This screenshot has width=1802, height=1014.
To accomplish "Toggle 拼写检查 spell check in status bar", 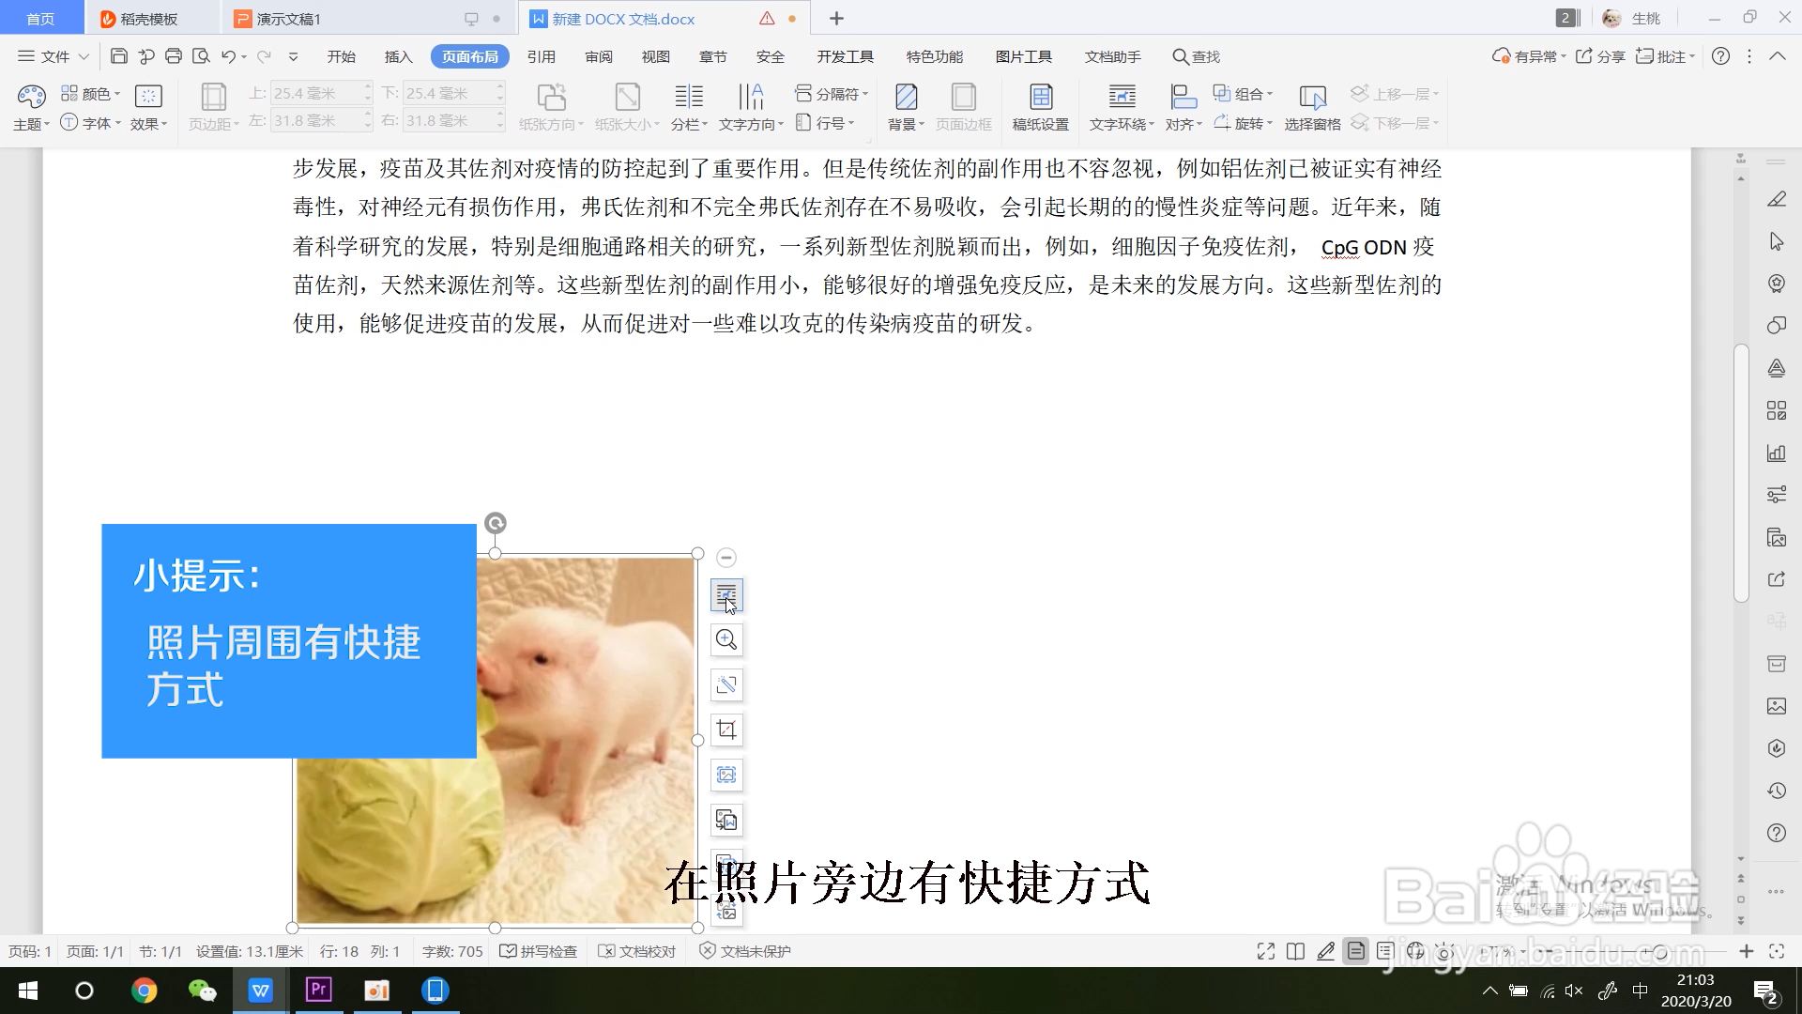I will point(539,951).
